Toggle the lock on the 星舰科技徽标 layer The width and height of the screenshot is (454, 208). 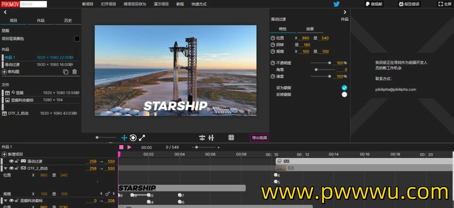click(x=17, y=201)
